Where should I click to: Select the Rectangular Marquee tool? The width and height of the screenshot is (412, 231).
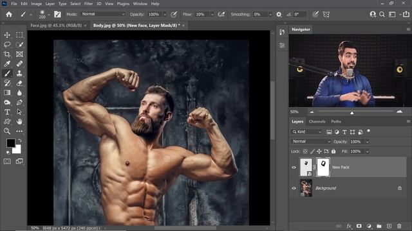click(19, 35)
